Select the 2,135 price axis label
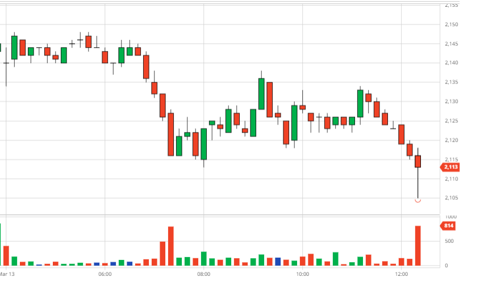 click(451, 82)
